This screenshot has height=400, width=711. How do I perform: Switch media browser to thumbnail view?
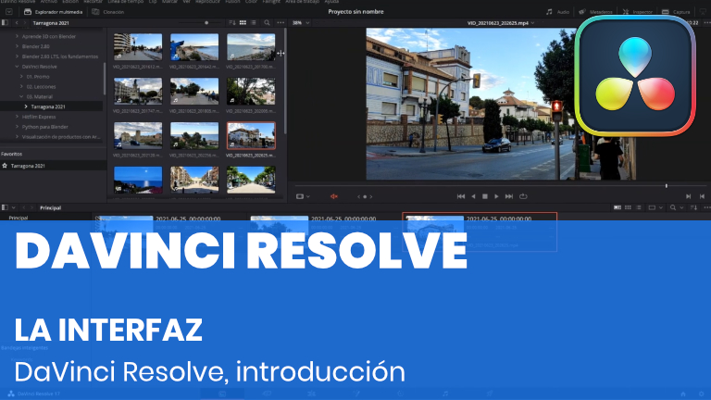click(243, 22)
